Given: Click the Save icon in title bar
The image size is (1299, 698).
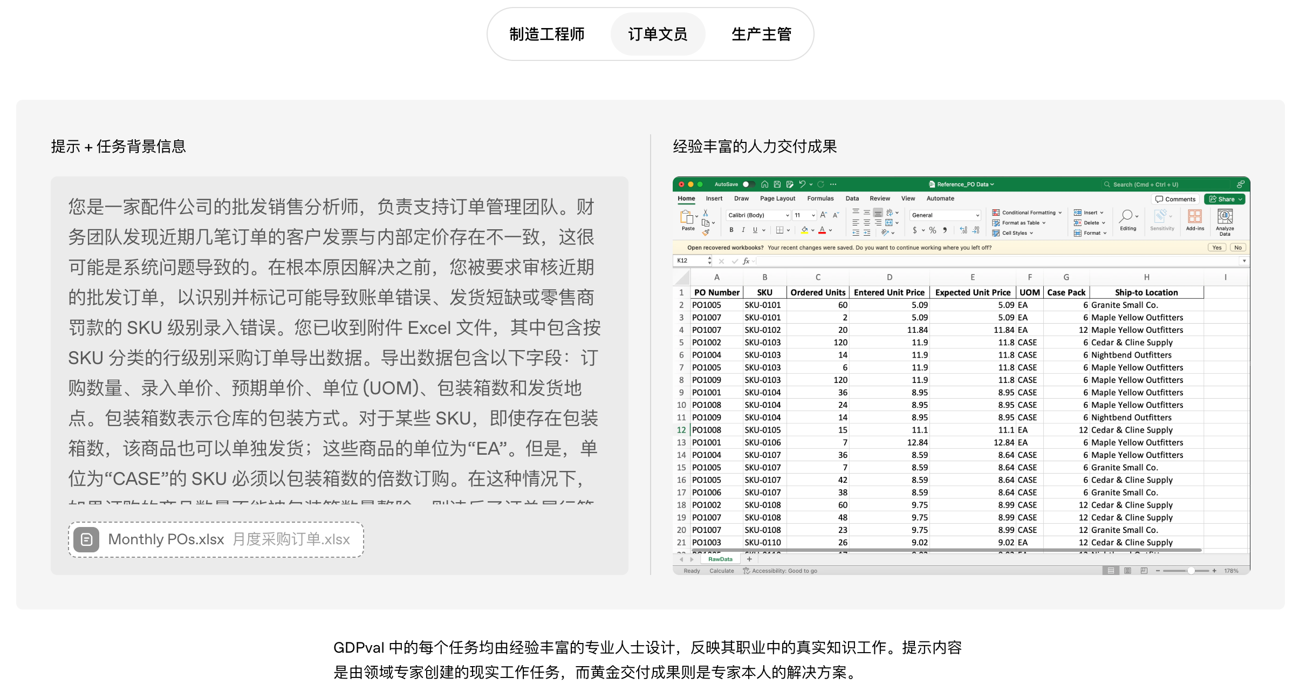Looking at the screenshot, I should click(777, 184).
